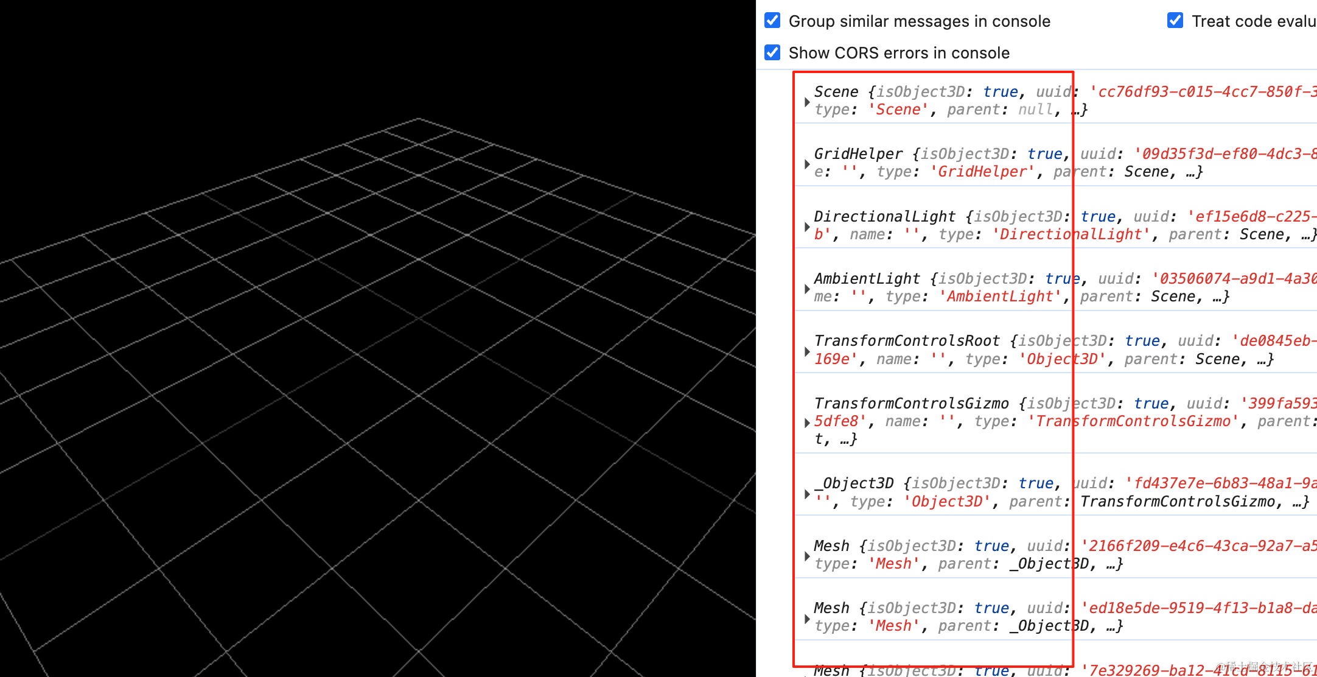Image resolution: width=1317 pixels, height=677 pixels.
Task: Expand the AmbientLight object log entry
Action: point(807,289)
